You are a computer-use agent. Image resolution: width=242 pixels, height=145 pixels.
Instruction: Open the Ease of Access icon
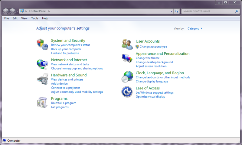tap(127, 92)
